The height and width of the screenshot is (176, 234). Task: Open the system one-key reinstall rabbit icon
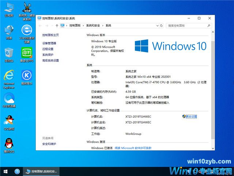coord(27,11)
